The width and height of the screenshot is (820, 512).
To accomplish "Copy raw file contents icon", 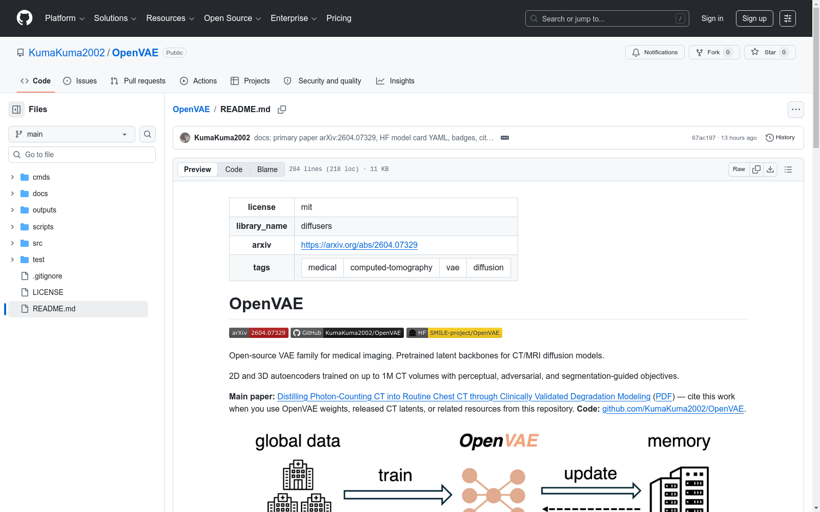I will pos(756,169).
